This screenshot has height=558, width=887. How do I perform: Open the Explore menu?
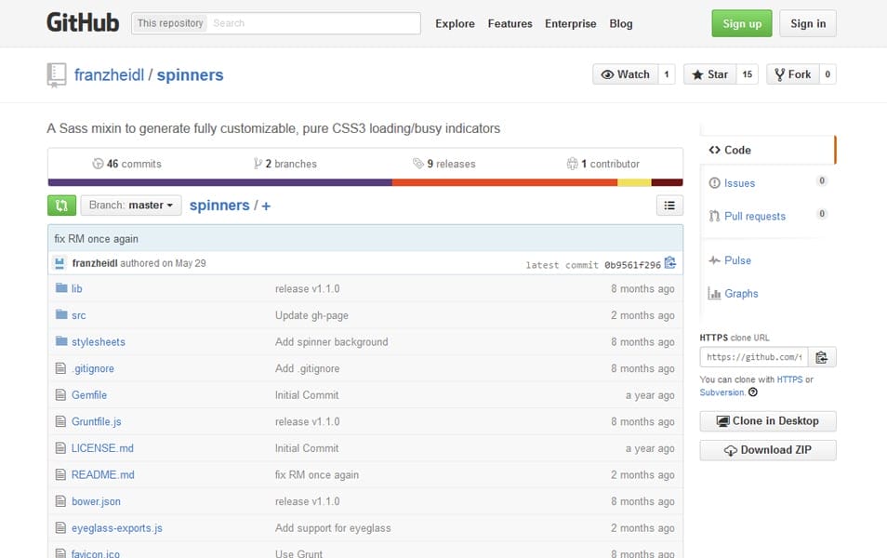[x=455, y=23]
